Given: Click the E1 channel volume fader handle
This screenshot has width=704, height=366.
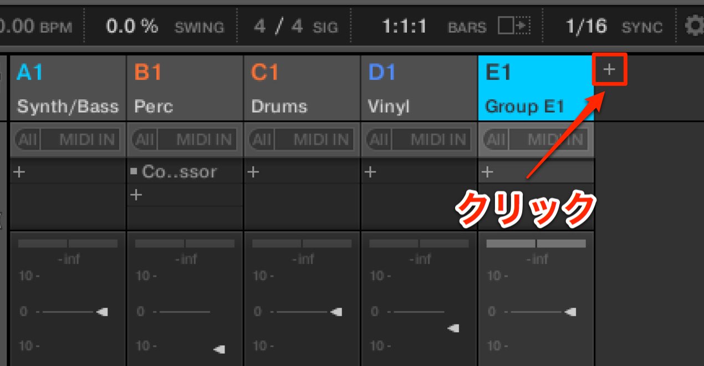Looking at the screenshot, I should tap(570, 312).
